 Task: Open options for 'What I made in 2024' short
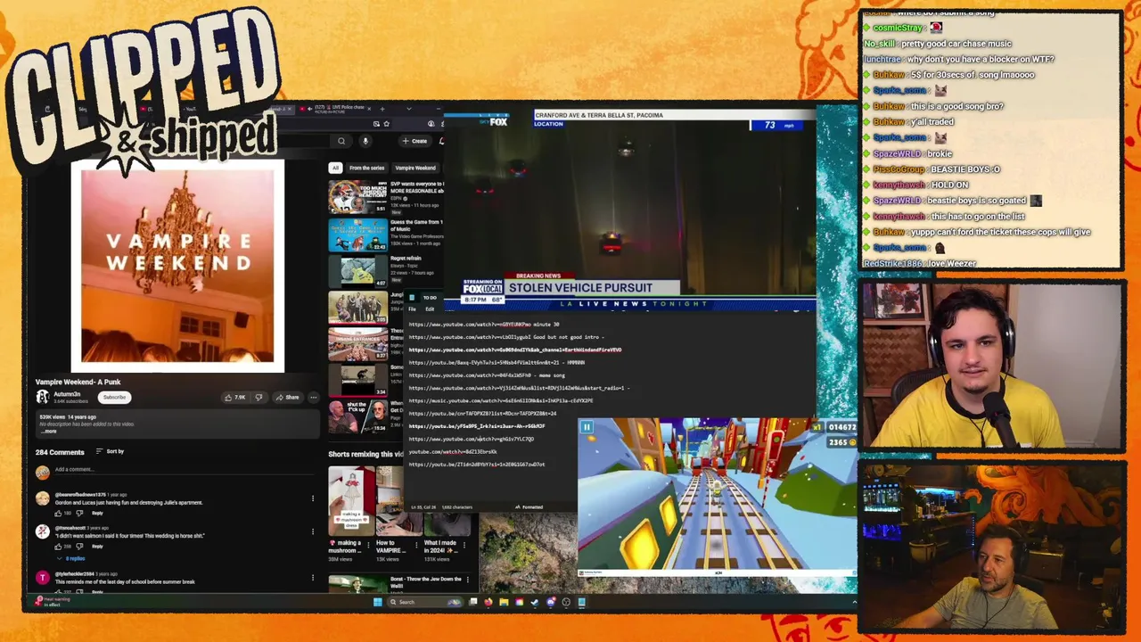pos(464,544)
